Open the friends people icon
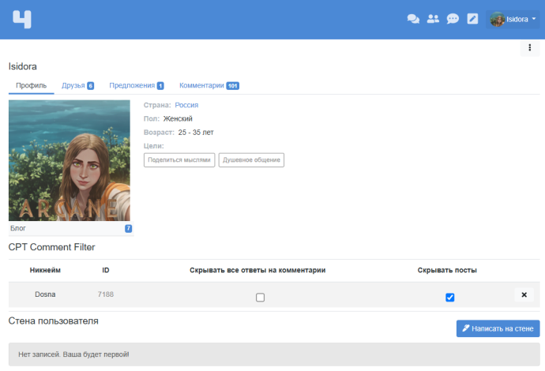This screenshot has width=545, height=371. [x=433, y=19]
